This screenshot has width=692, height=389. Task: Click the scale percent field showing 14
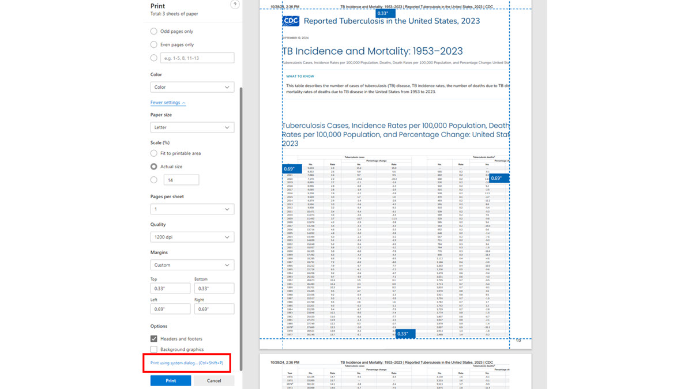click(x=181, y=180)
